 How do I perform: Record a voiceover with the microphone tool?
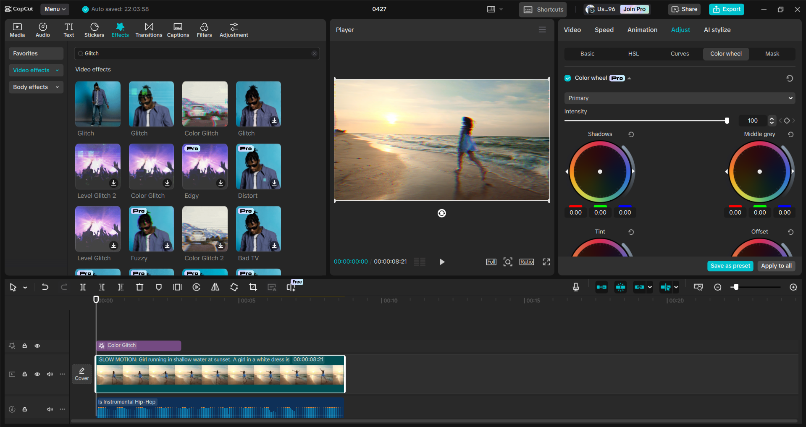pos(575,287)
